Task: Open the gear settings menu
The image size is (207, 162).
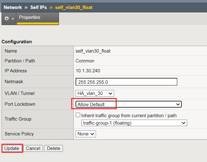Action: pyautogui.click(x=9, y=19)
